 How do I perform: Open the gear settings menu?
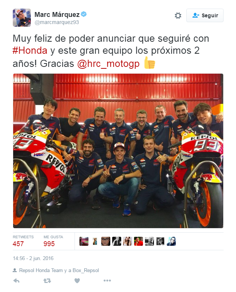(178, 15)
